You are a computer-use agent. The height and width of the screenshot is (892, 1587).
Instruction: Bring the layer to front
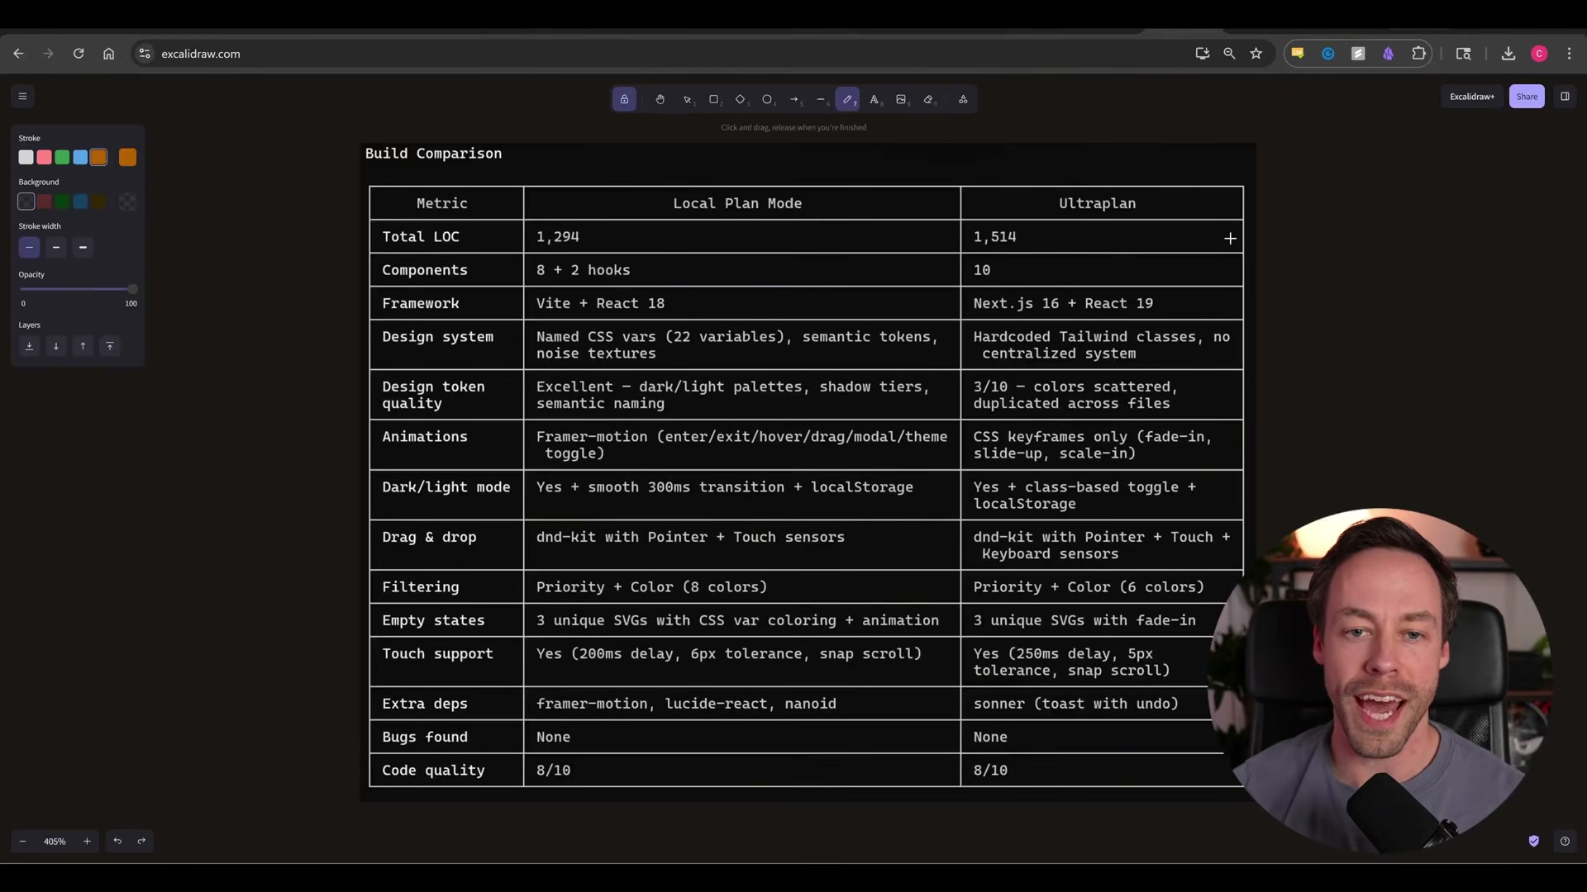[x=110, y=346]
